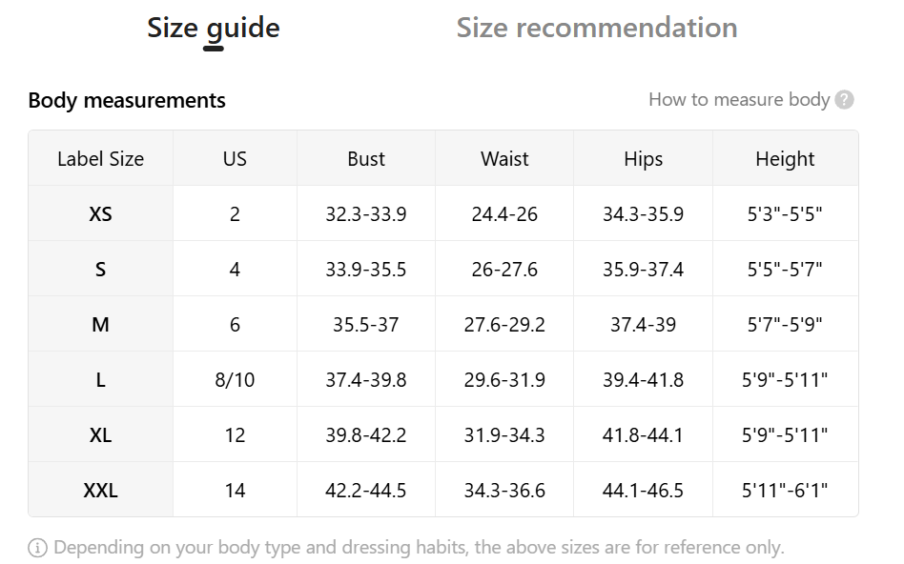Click the info icon beside the disclaimer
Image resolution: width=904 pixels, height=564 pixels.
[x=38, y=548]
